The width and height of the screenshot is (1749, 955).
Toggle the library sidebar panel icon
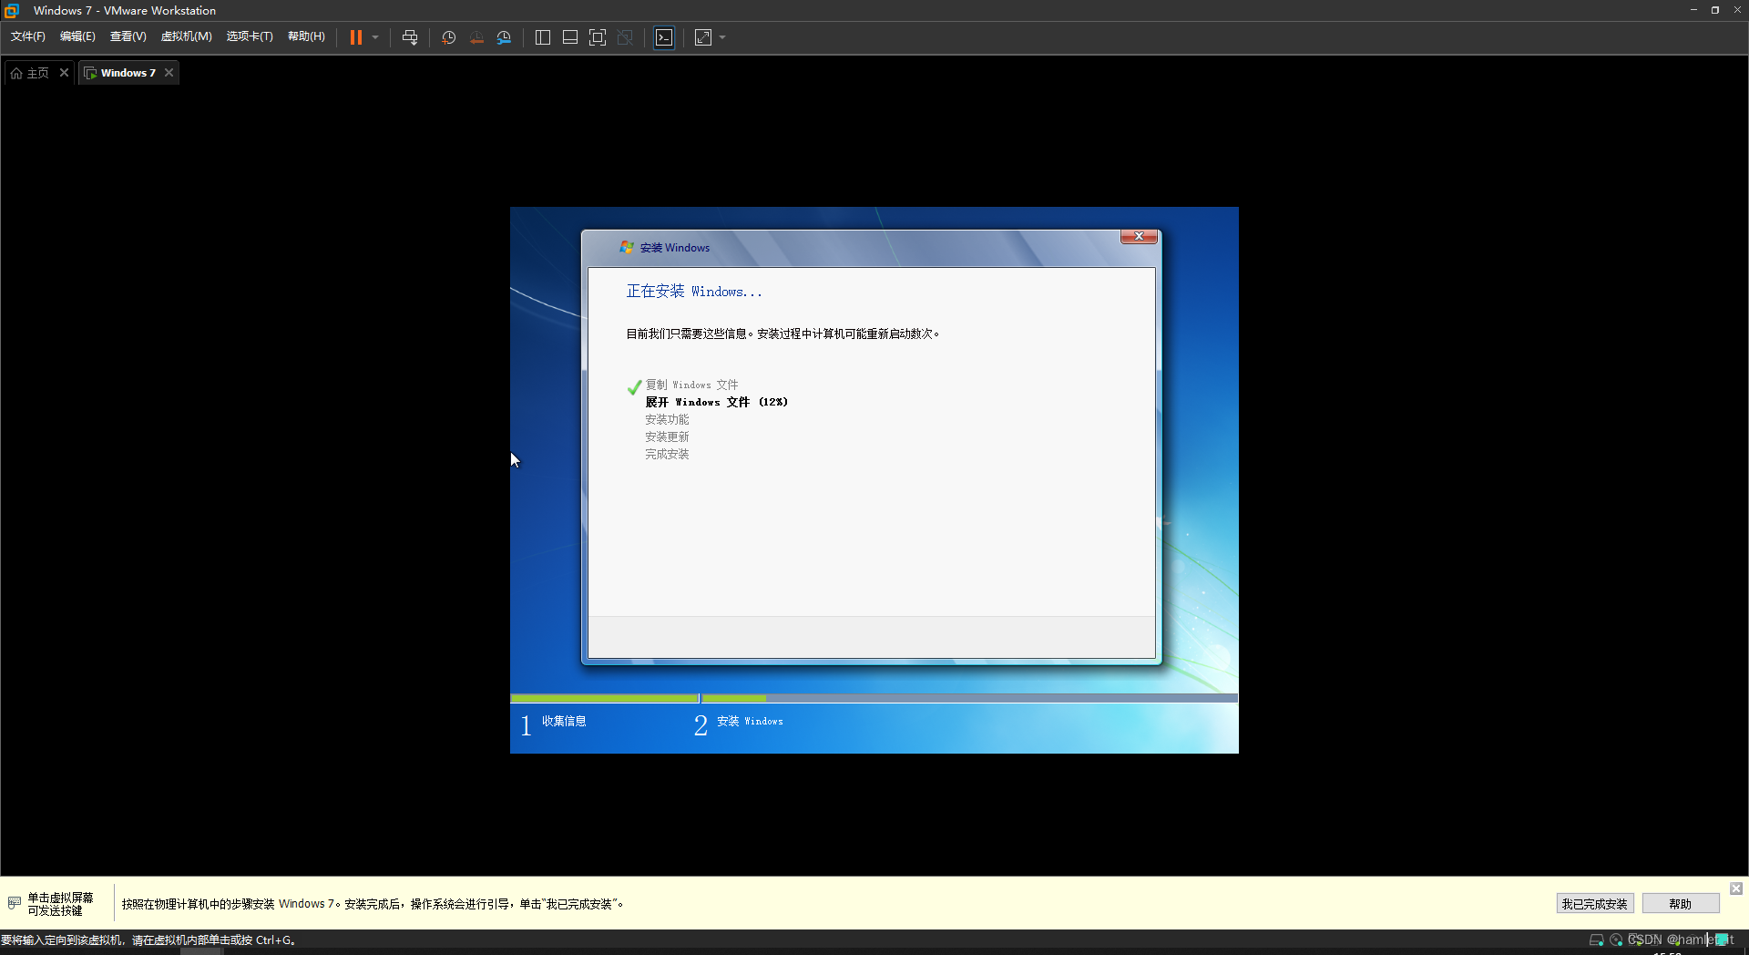[x=543, y=37]
